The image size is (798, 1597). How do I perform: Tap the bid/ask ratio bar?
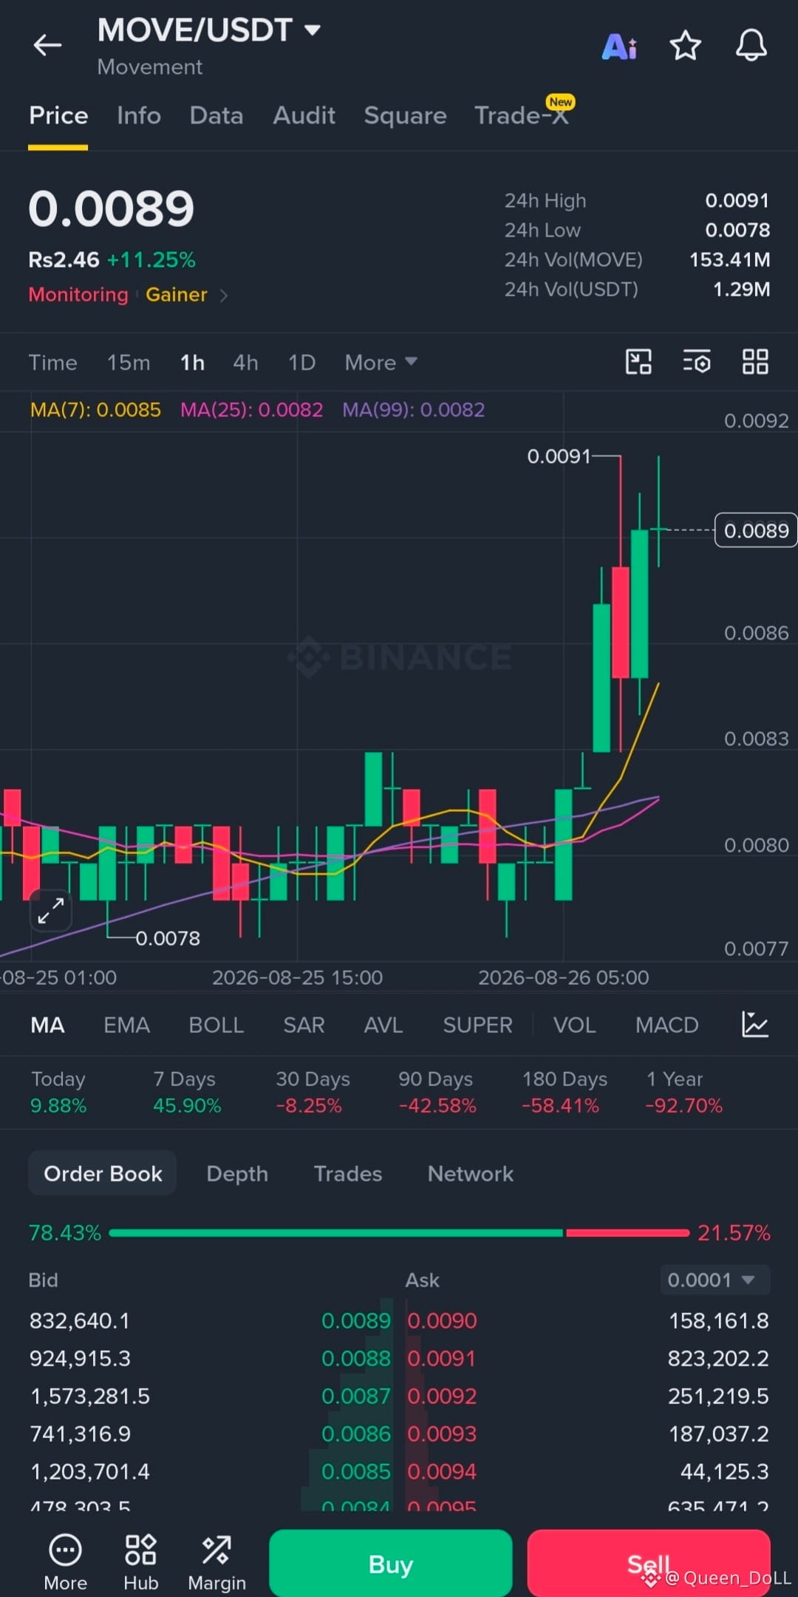click(399, 1232)
